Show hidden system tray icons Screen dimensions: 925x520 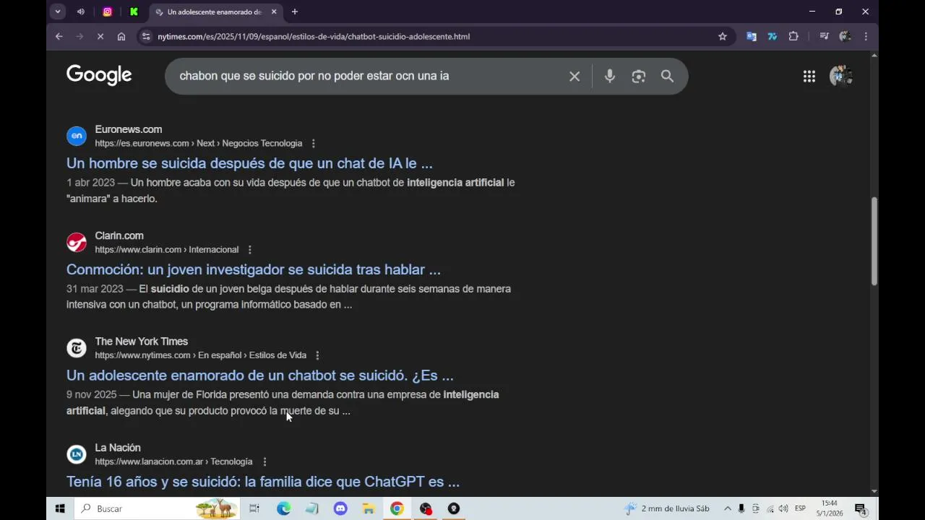(x=728, y=508)
